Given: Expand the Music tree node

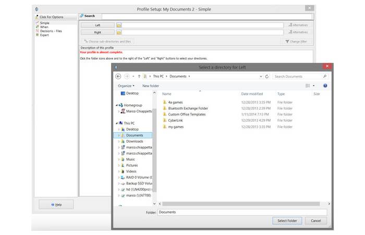Looking at the screenshot, I should (x=119, y=159).
